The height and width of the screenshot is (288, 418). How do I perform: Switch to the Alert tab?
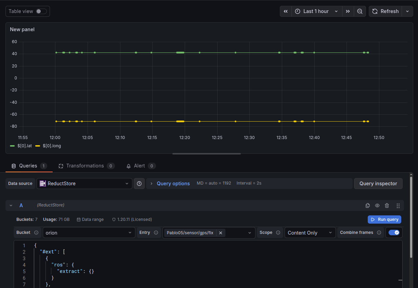[141, 166]
